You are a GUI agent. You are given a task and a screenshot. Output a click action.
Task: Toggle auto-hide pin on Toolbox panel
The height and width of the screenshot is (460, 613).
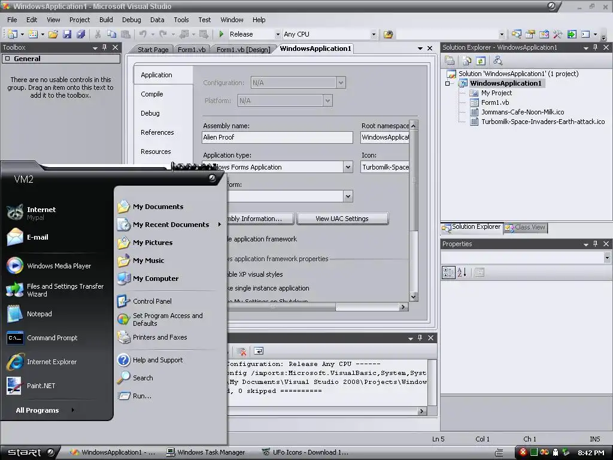click(104, 47)
